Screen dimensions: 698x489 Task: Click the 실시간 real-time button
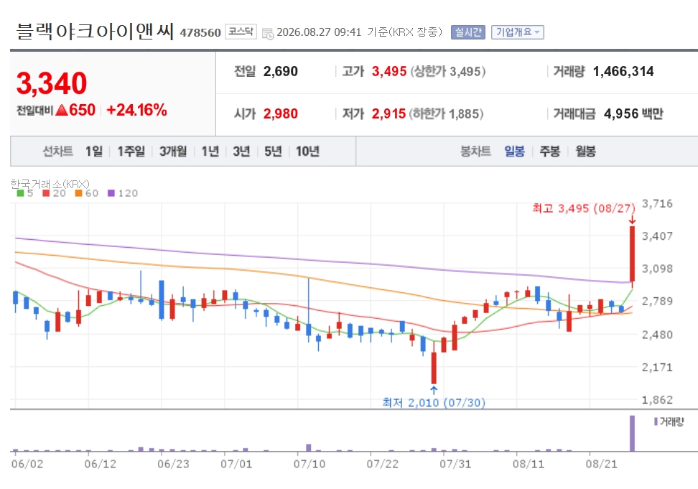[468, 32]
